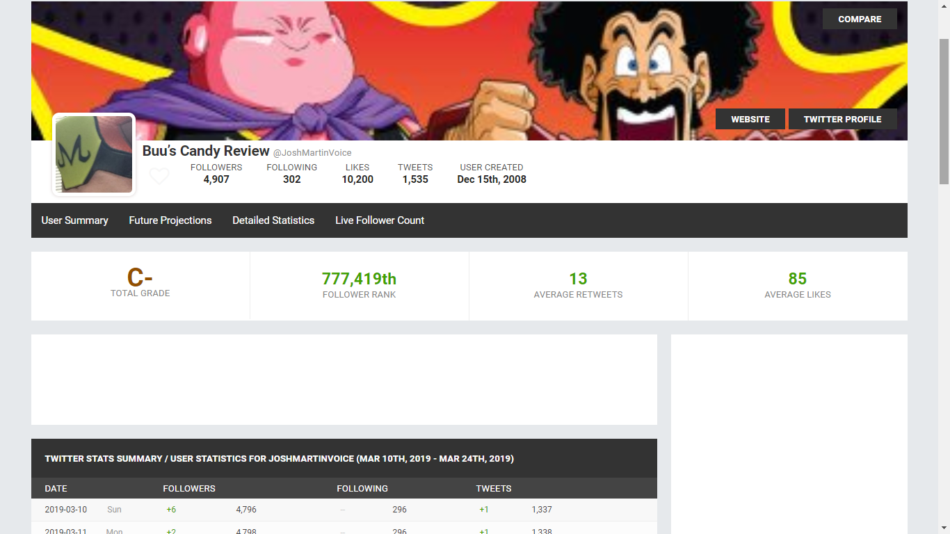Click the likes count 10,200
This screenshot has height=534, width=950.
(x=357, y=179)
